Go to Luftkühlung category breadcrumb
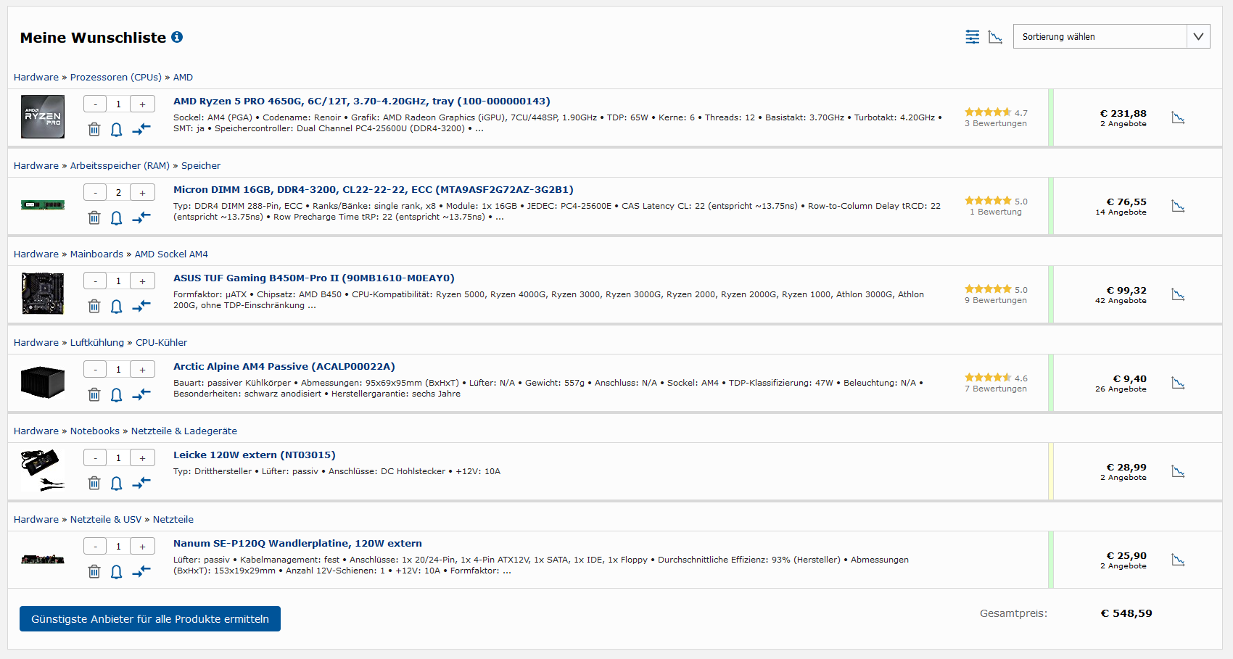 (97, 342)
